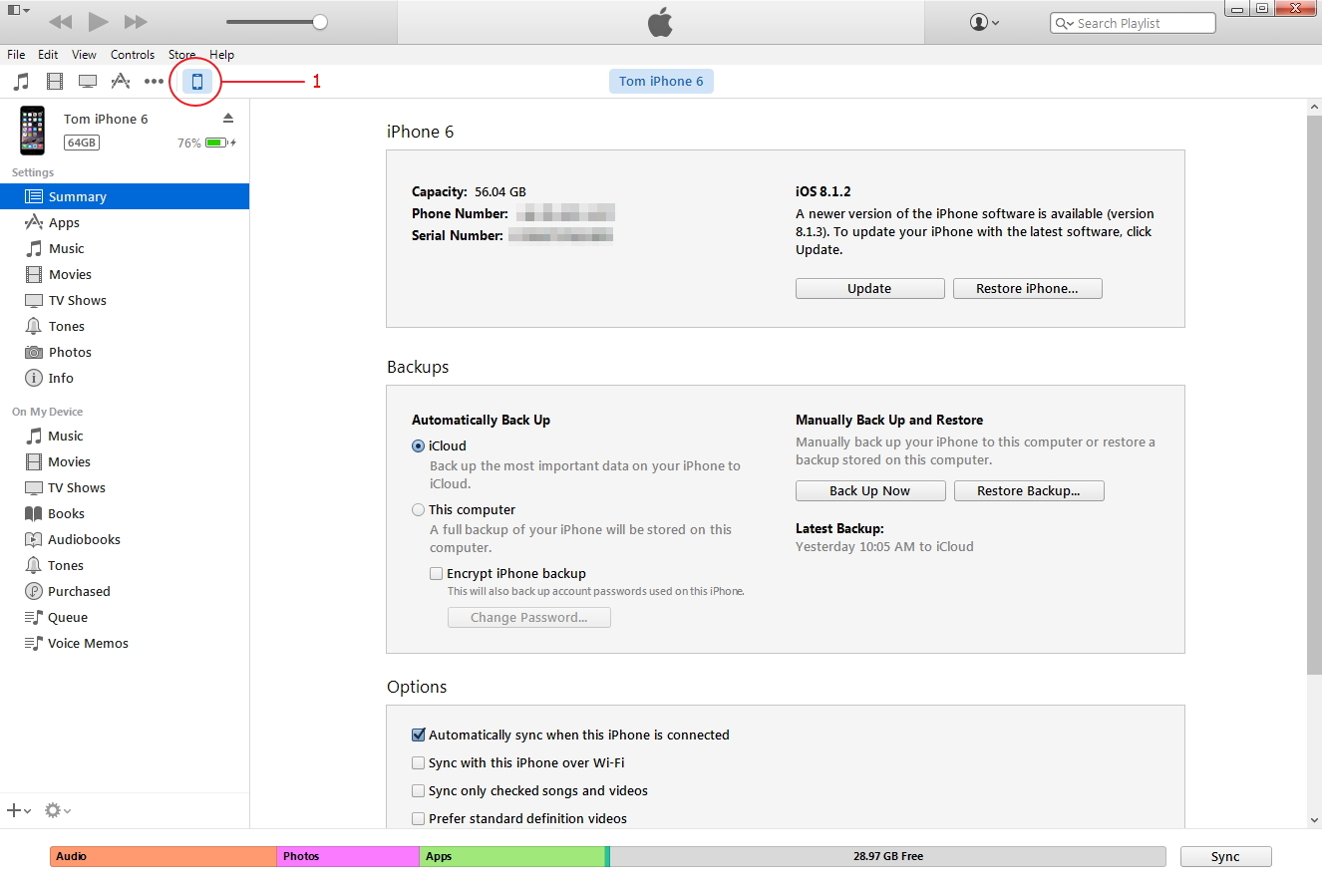This screenshot has height=884, width=1322.
Task: Open the Music library icon in toolbar
Action: 21,82
